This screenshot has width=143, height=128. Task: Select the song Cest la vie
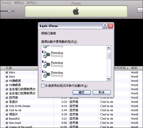click(x=15, y=110)
